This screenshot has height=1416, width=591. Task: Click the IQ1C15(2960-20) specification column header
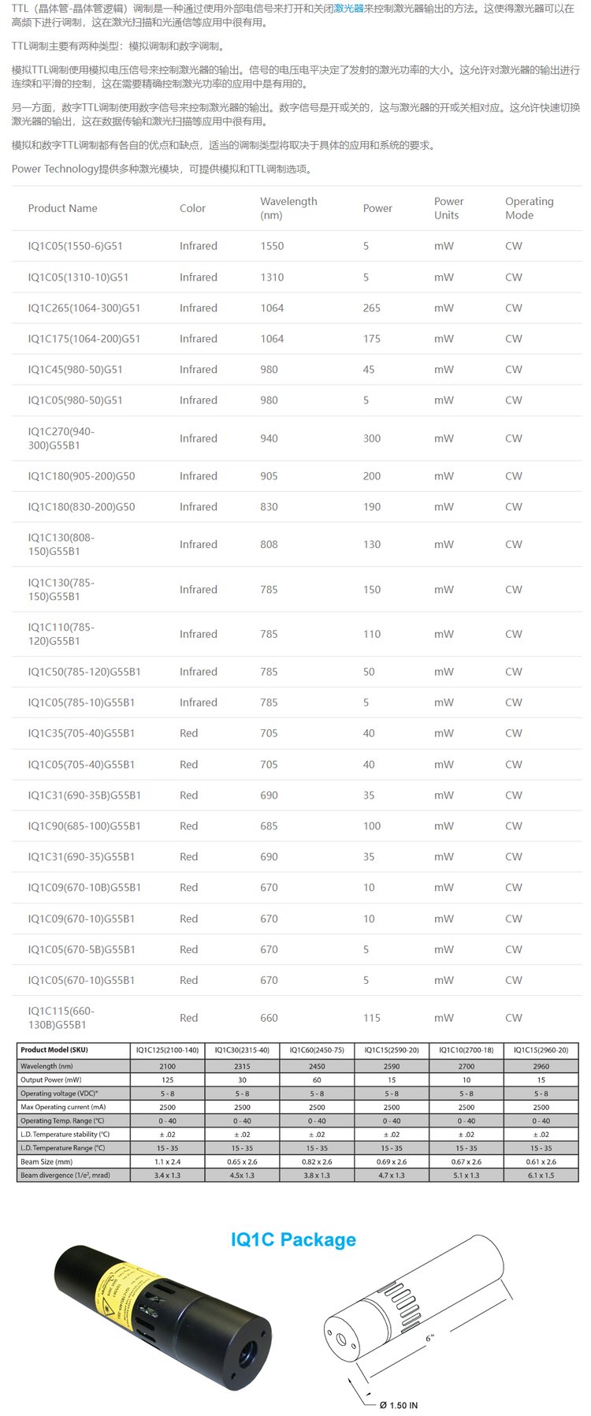point(541,1050)
